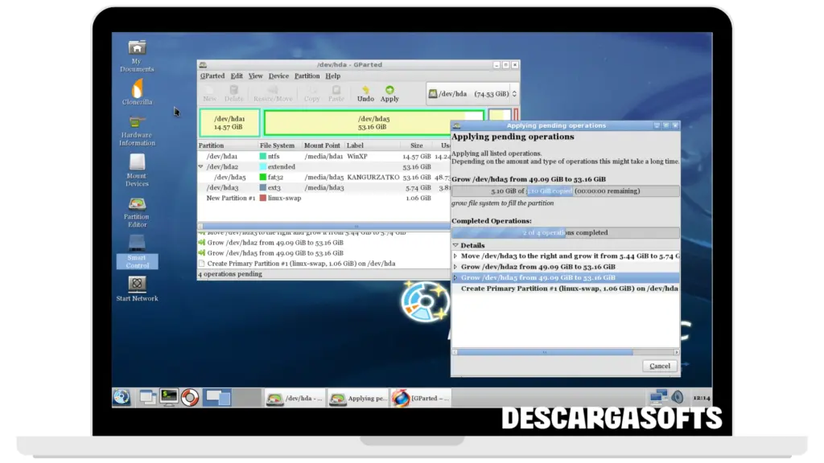Select the /dev/hda1 ntfs partition row
Screen dimensions: 824x463
coord(324,157)
